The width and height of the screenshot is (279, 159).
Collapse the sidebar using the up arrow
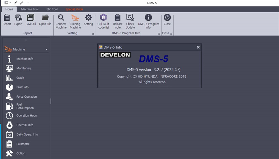pos(26,40)
